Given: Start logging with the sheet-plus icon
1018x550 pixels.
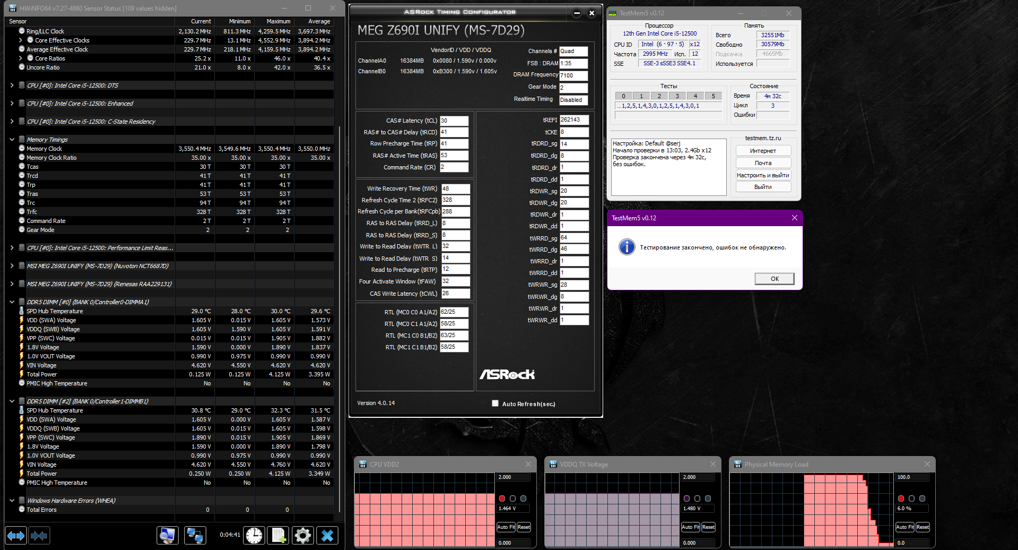Looking at the screenshot, I should pos(278,536).
